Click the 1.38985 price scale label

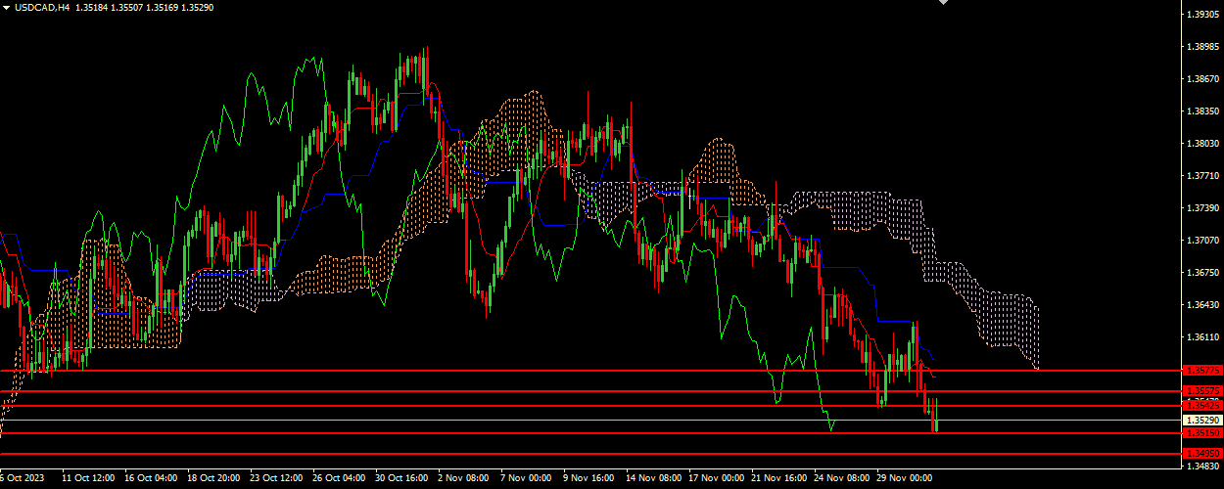(x=1201, y=47)
